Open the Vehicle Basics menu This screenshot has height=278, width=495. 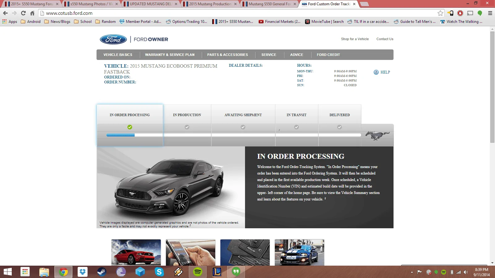[x=118, y=55]
